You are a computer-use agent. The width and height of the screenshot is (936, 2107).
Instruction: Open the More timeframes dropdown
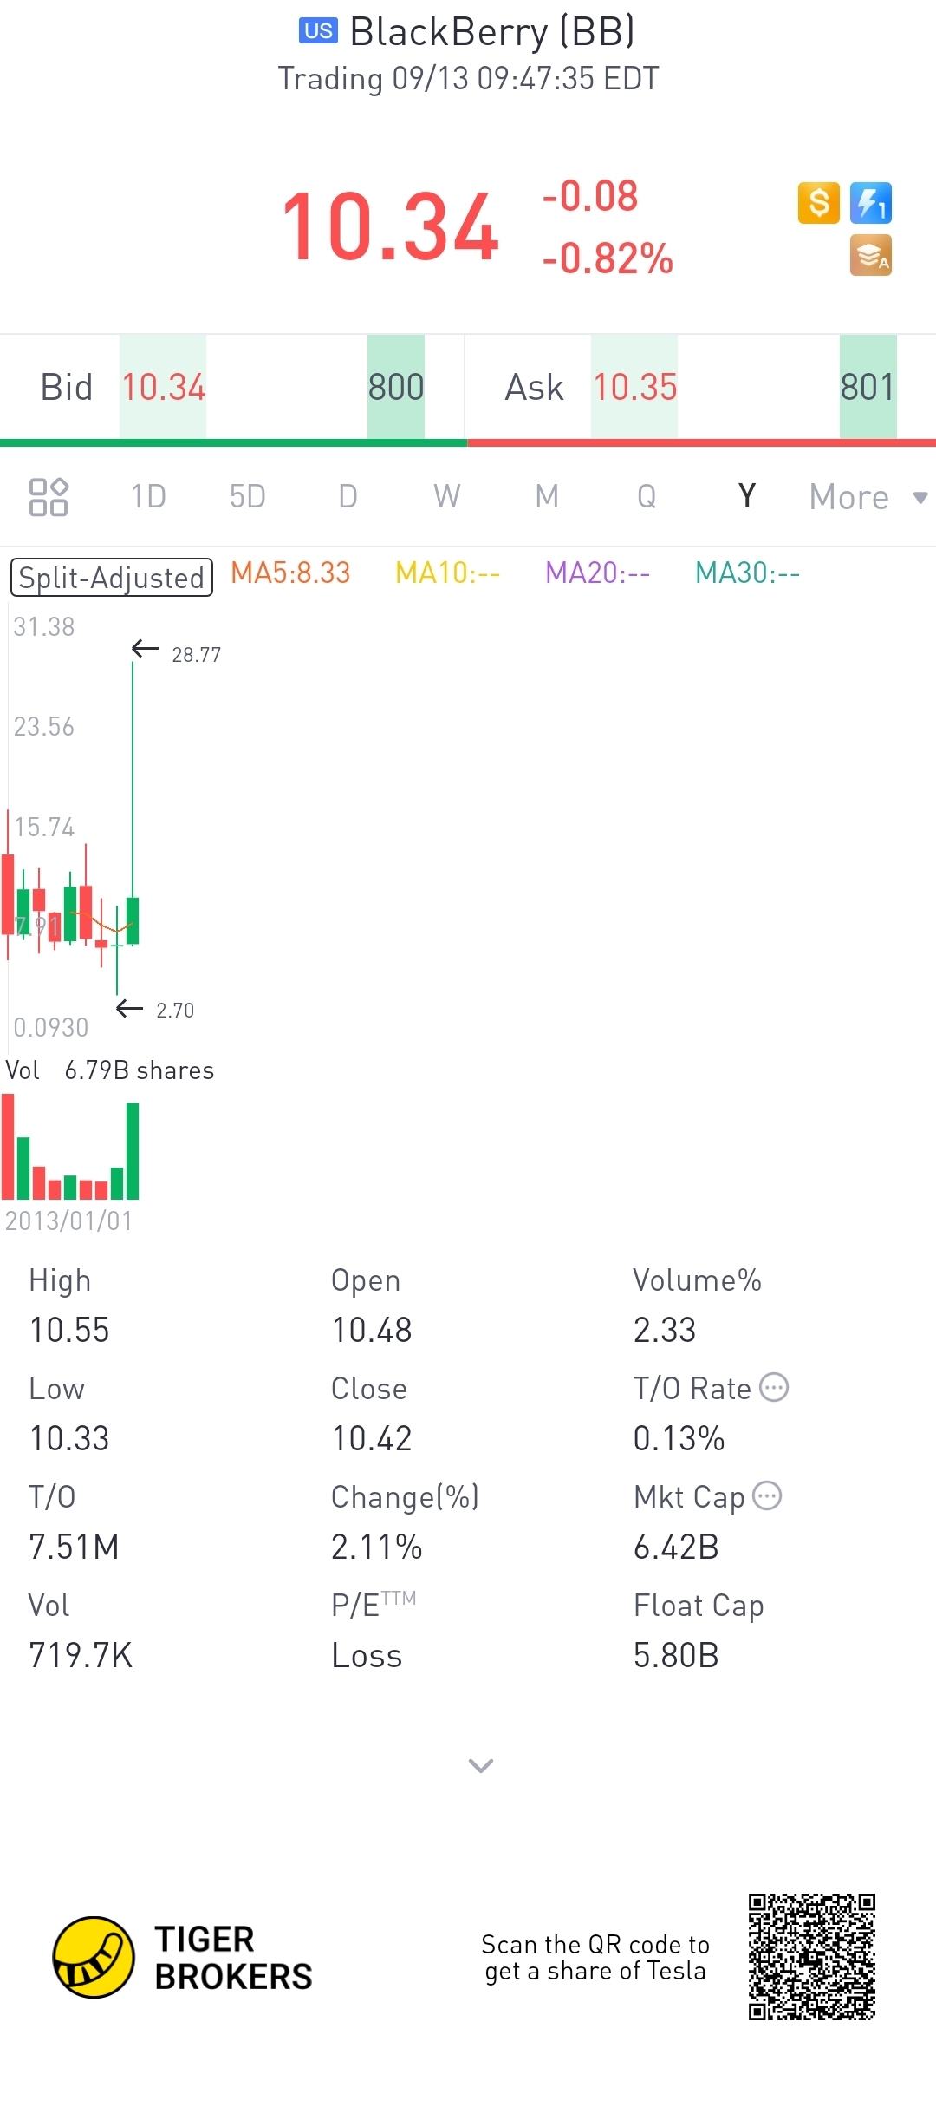coord(867,497)
